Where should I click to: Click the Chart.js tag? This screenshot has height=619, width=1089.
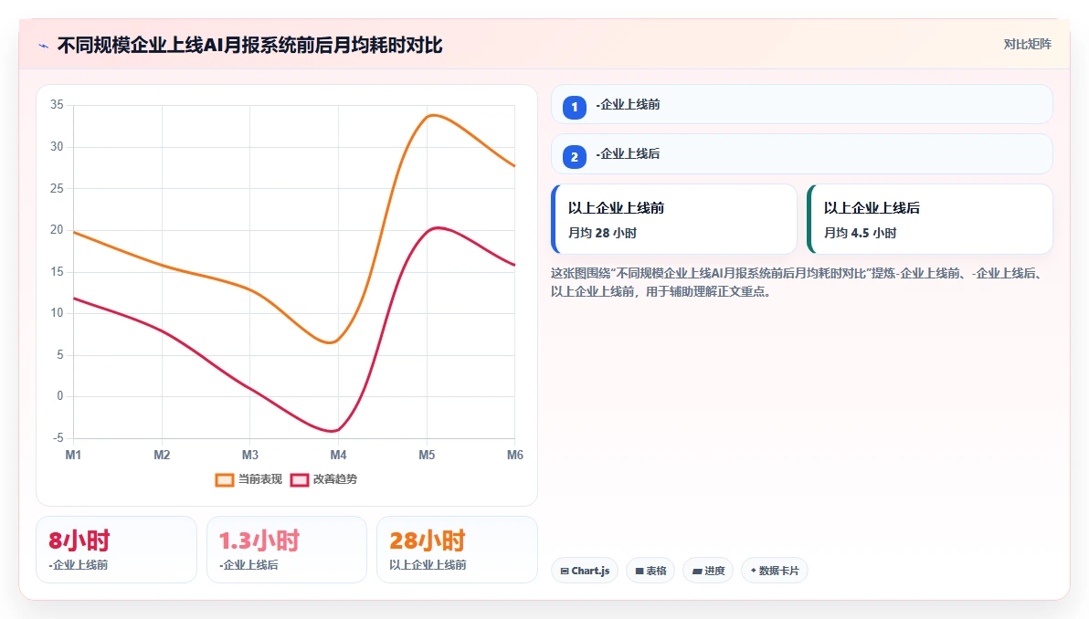coord(584,571)
